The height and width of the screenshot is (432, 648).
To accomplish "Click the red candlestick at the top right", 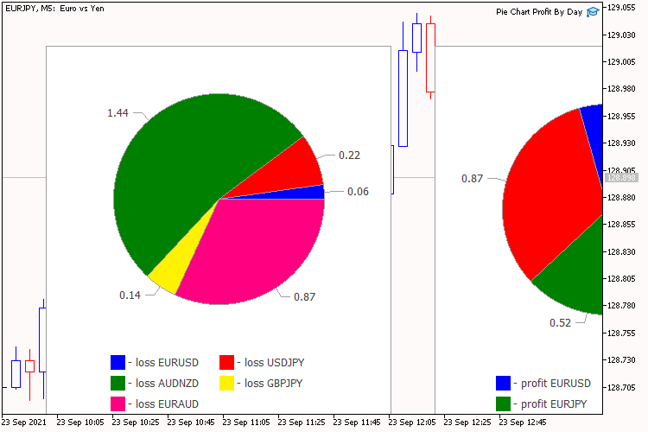I will (x=430, y=58).
